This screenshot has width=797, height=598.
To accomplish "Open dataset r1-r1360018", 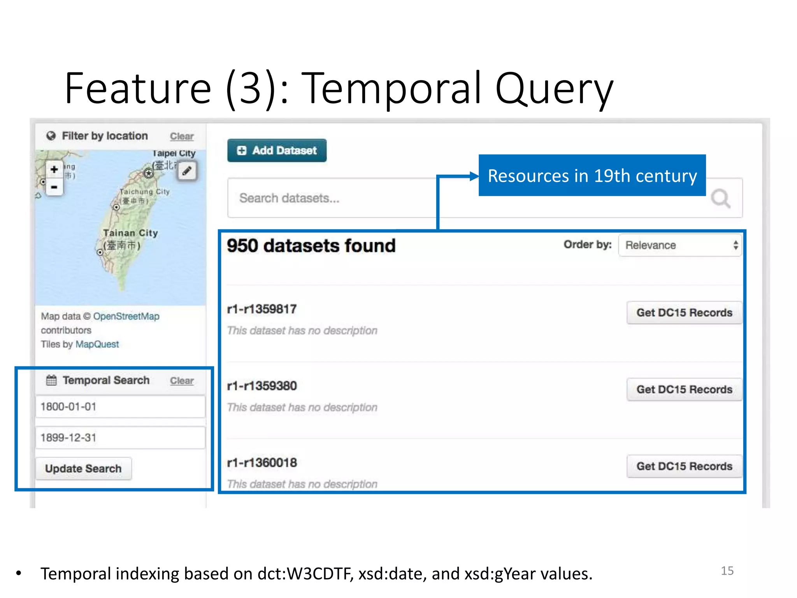I will 262,463.
